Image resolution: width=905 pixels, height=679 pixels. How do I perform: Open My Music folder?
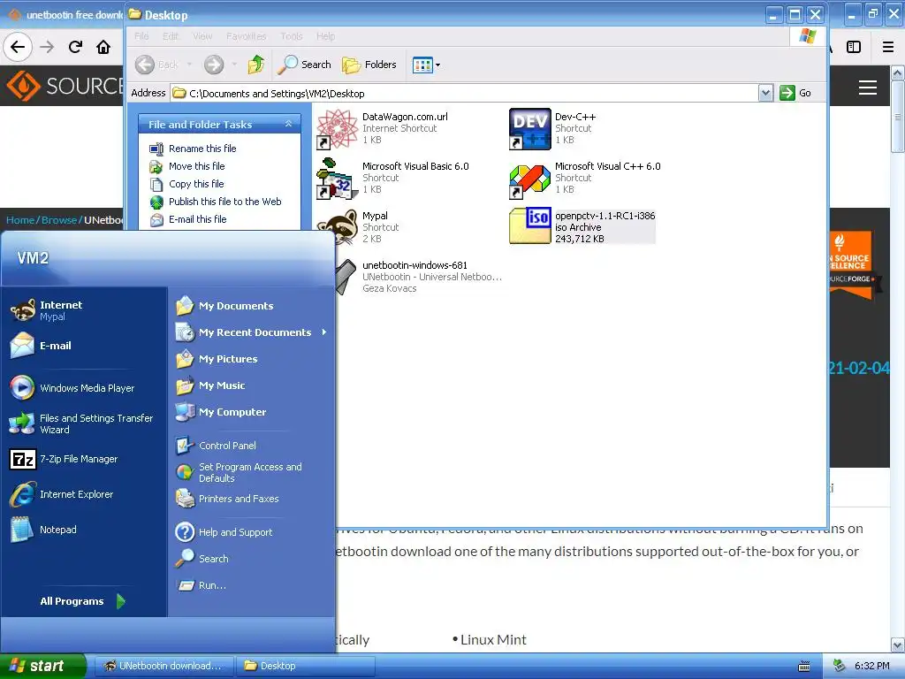pos(210,385)
